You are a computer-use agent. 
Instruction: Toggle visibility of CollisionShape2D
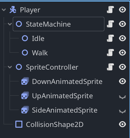[x=122, y=124]
